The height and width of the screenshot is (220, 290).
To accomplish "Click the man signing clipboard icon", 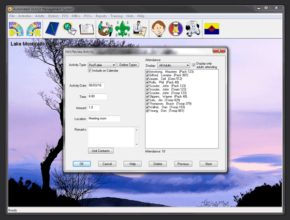I will (140, 29).
